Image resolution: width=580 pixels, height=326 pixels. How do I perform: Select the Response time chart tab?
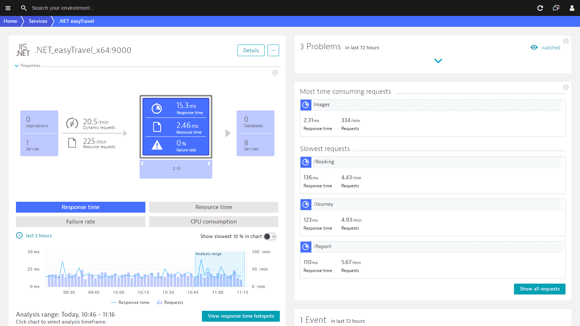tap(80, 207)
